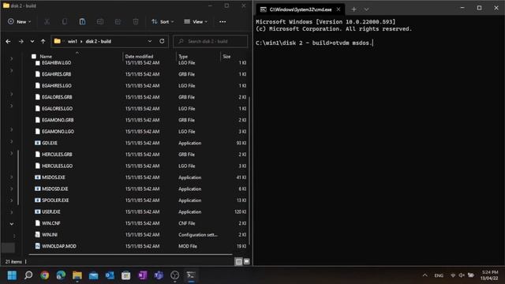Go up one folder level arrow

click(43, 41)
